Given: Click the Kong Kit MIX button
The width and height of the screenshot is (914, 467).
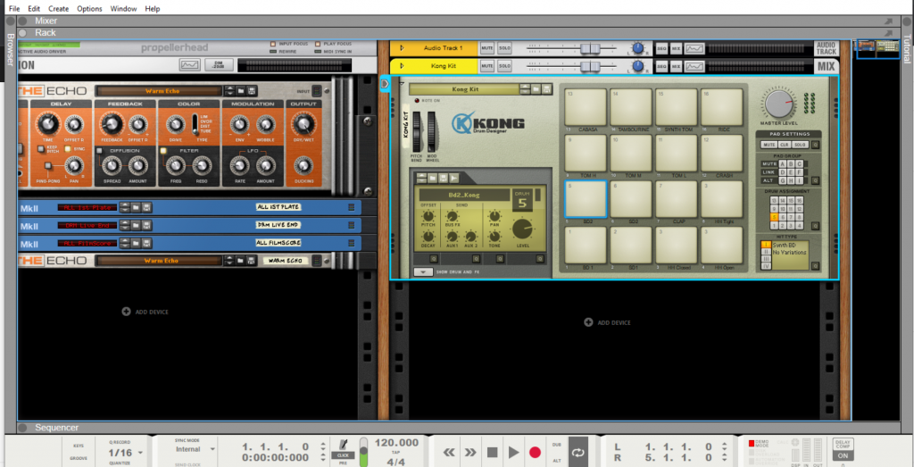Looking at the screenshot, I should point(677,66).
